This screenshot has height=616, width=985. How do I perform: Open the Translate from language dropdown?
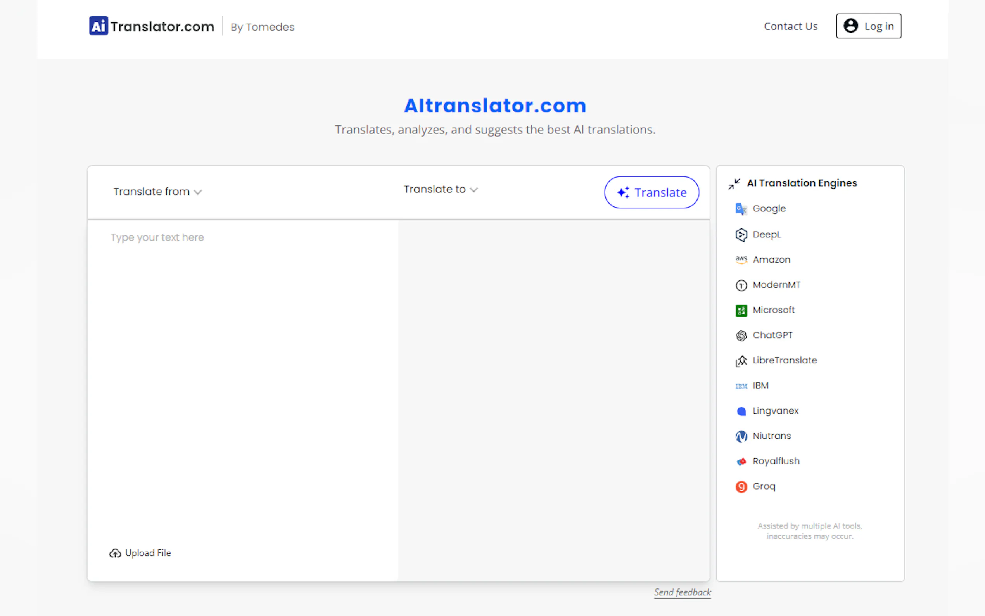tap(157, 192)
